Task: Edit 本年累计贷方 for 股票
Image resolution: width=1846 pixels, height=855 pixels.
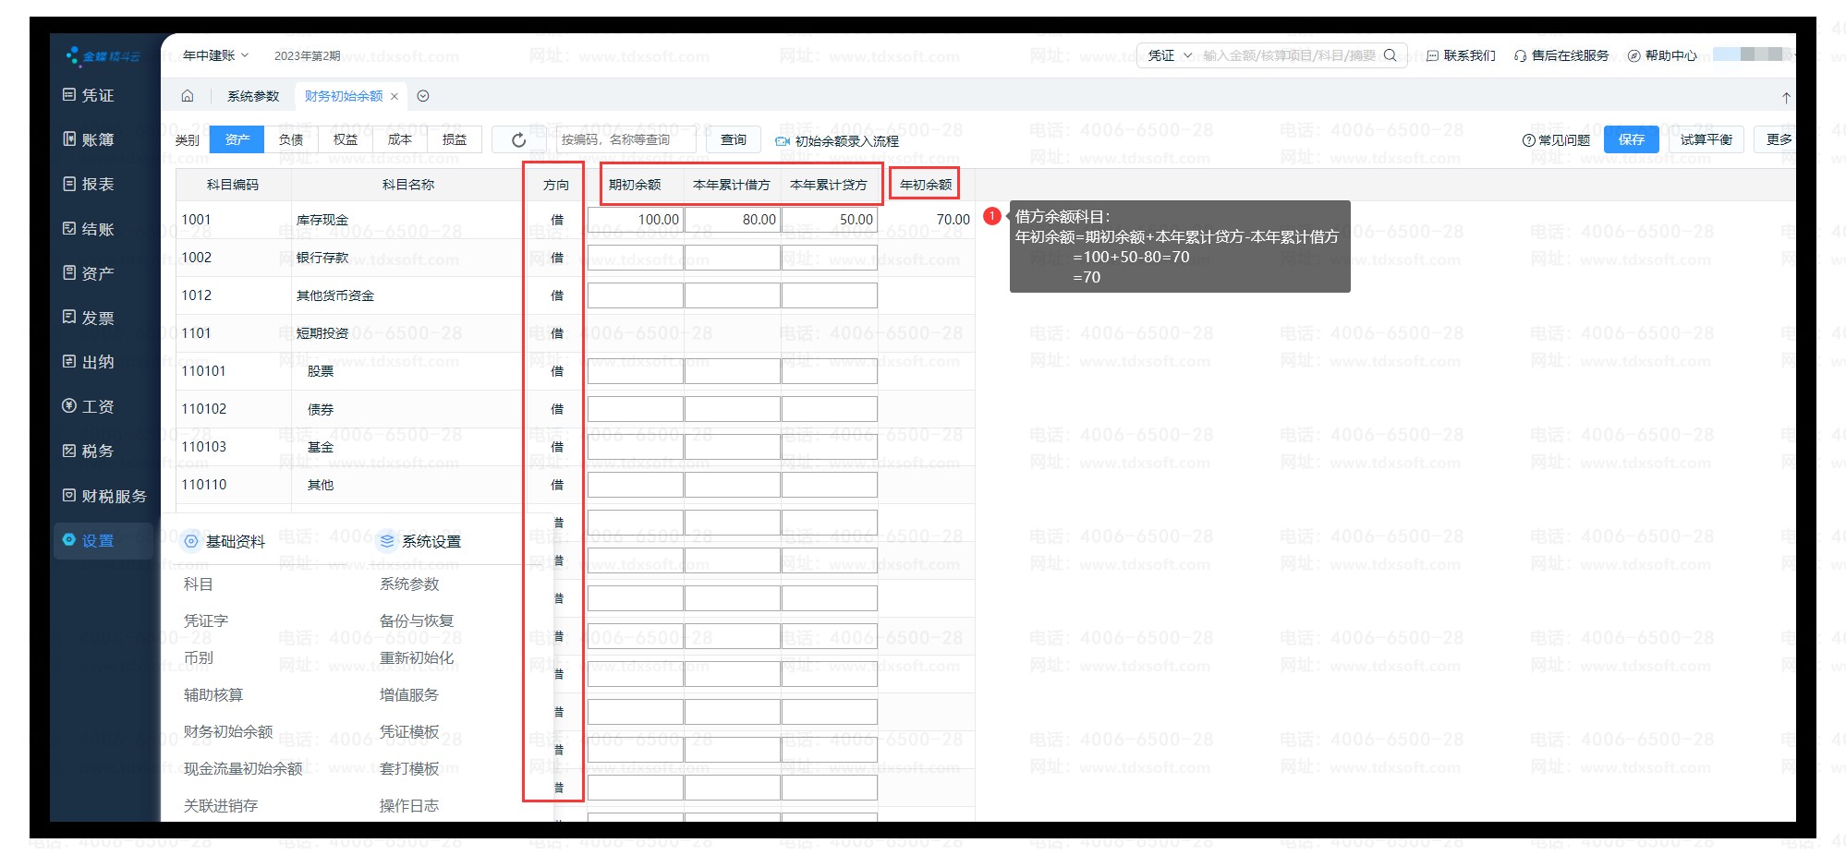Action: point(830,371)
